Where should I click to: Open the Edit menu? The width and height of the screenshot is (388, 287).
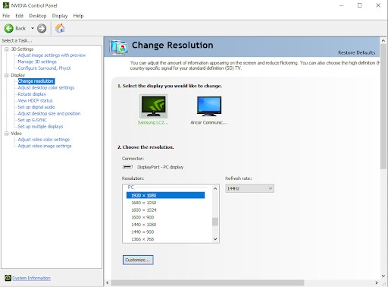[x=20, y=16]
